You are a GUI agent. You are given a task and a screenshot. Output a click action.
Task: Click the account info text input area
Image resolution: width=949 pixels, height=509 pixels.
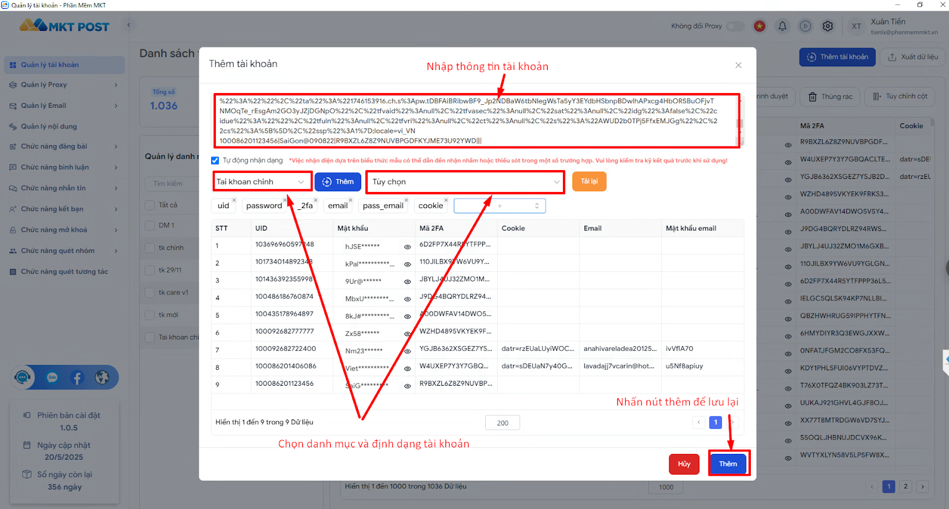point(476,121)
